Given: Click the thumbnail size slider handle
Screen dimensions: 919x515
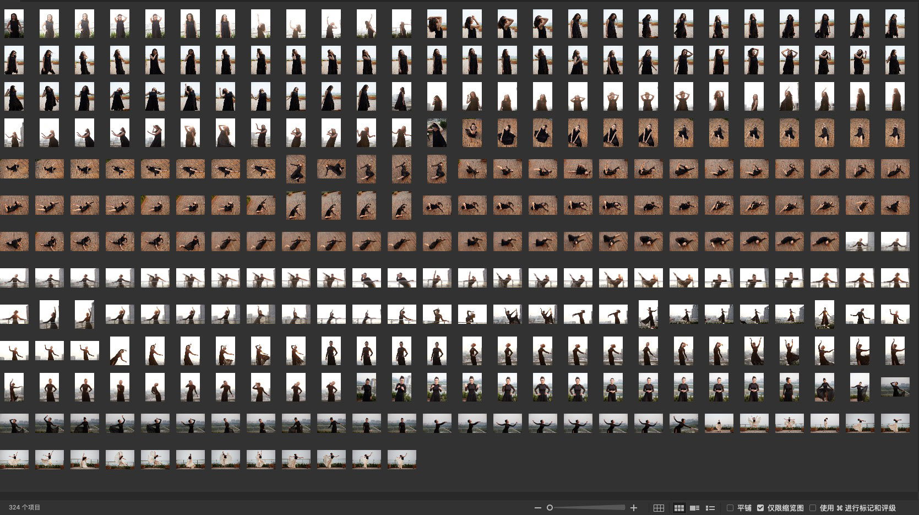Looking at the screenshot, I should (550, 508).
